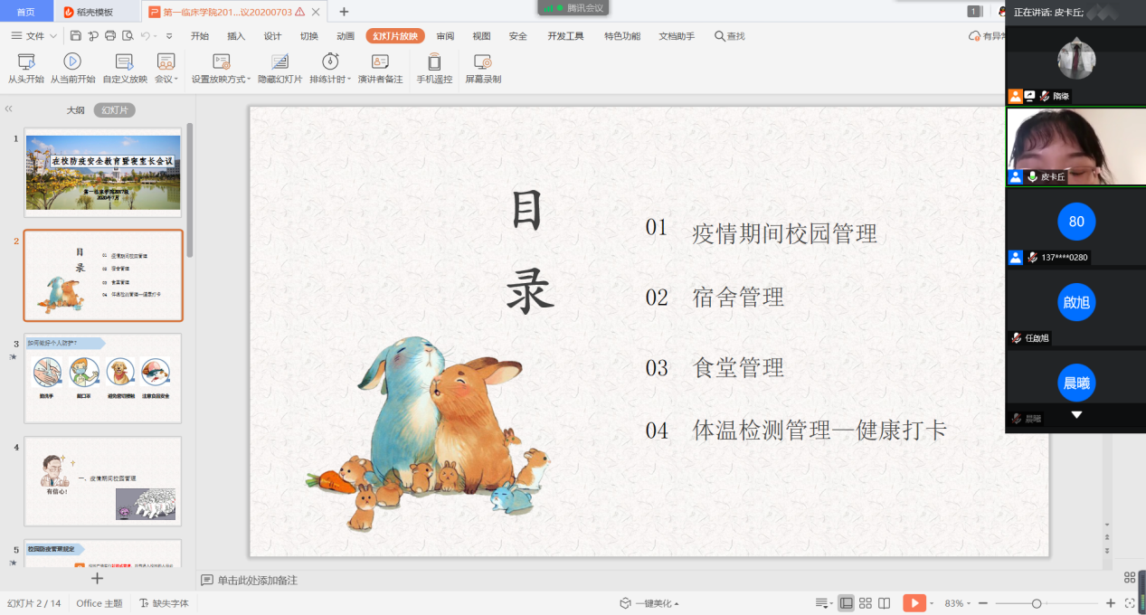
Task: Click the Office 主题 status bar label
Action: click(99, 603)
